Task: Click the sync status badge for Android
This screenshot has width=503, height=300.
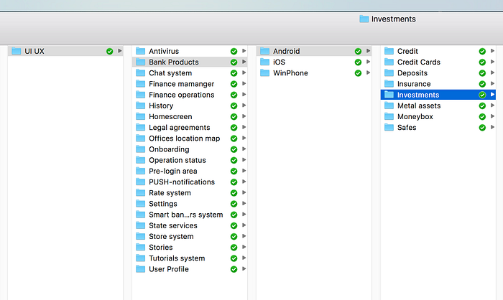Action: 358,51
